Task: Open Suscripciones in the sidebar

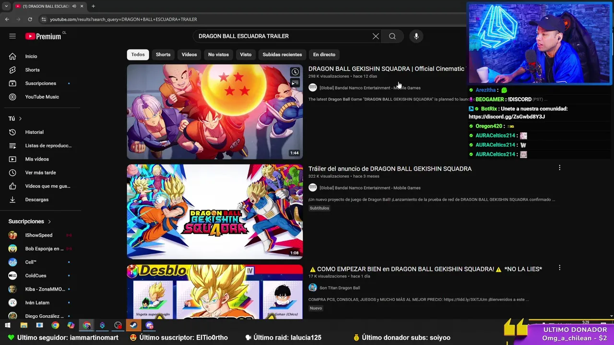Action: [40, 83]
